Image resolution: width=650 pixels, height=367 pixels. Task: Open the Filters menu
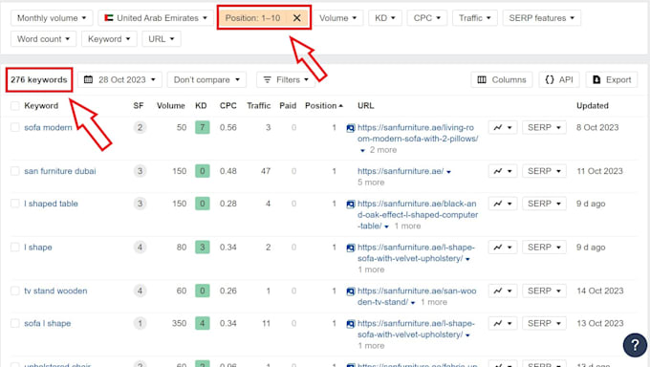[x=286, y=79]
